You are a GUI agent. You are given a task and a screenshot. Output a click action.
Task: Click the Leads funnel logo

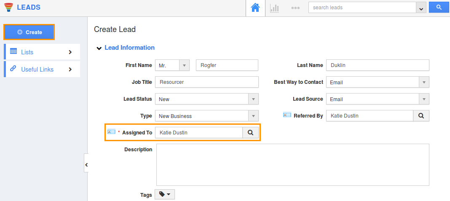[9, 7]
